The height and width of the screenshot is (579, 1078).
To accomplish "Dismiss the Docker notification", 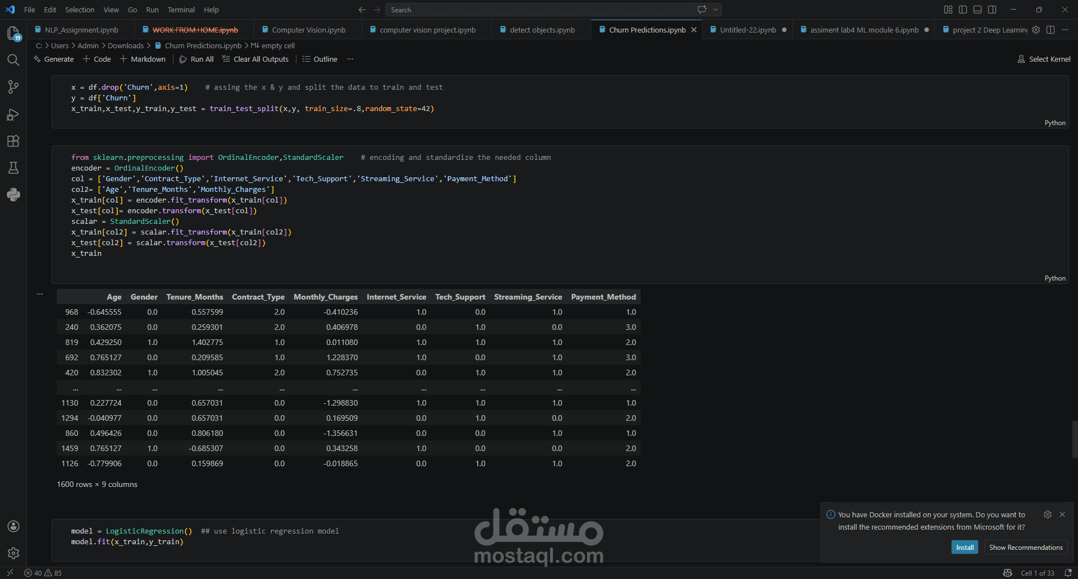I will [x=1062, y=514].
